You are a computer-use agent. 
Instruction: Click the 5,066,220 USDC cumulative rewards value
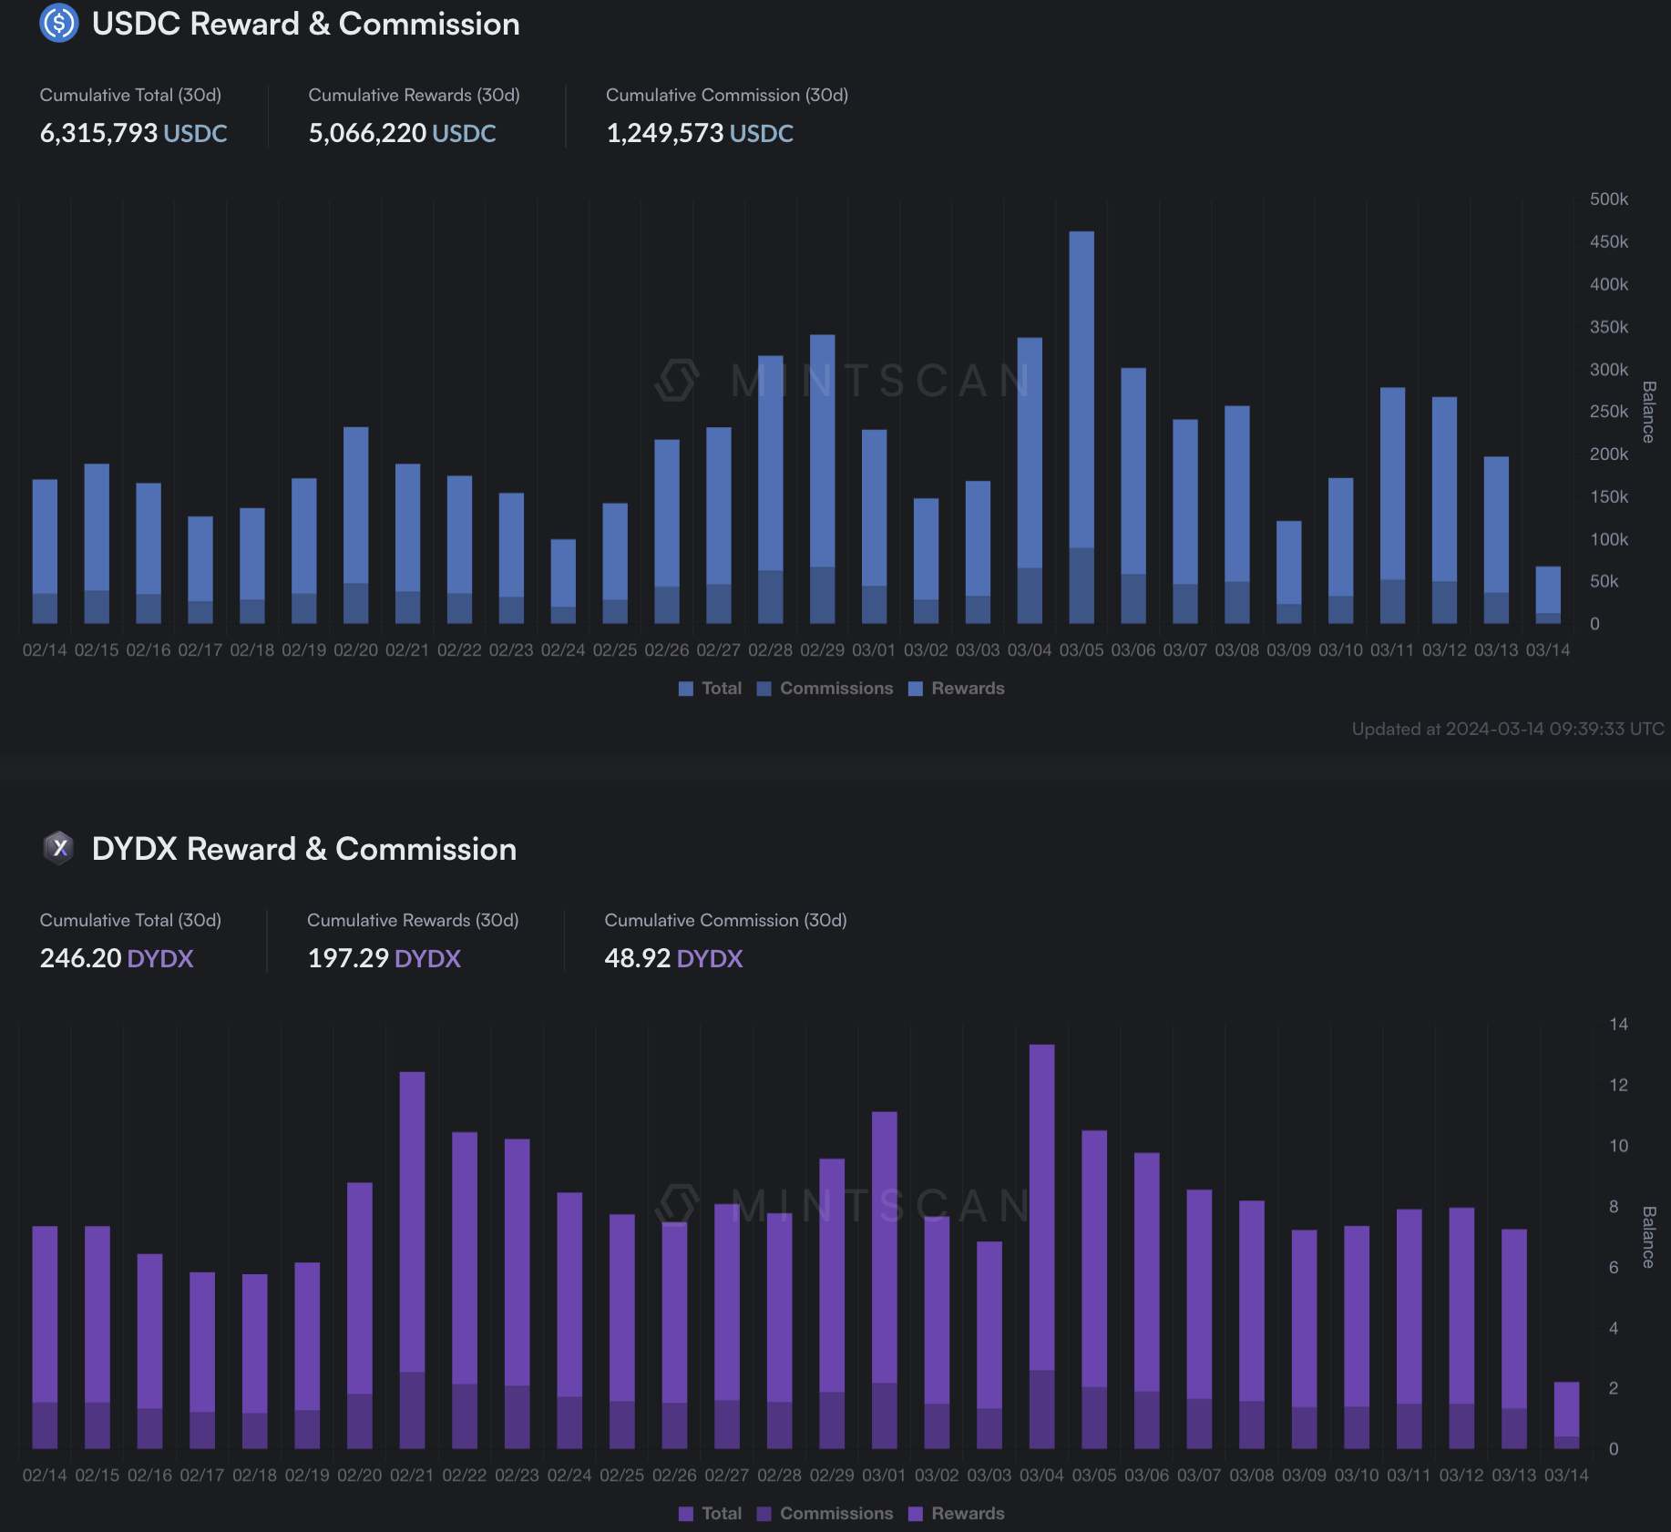[402, 133]
